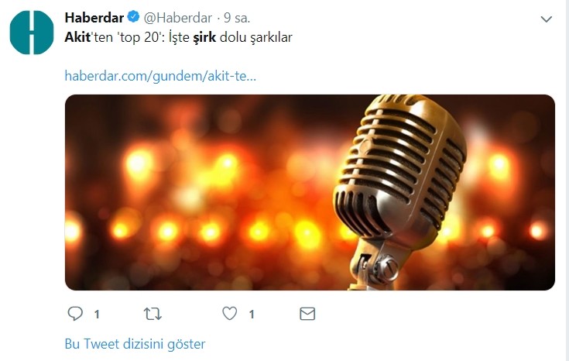Open the Haberdar display name
The image size is (569, 361).
click(94, 18)
